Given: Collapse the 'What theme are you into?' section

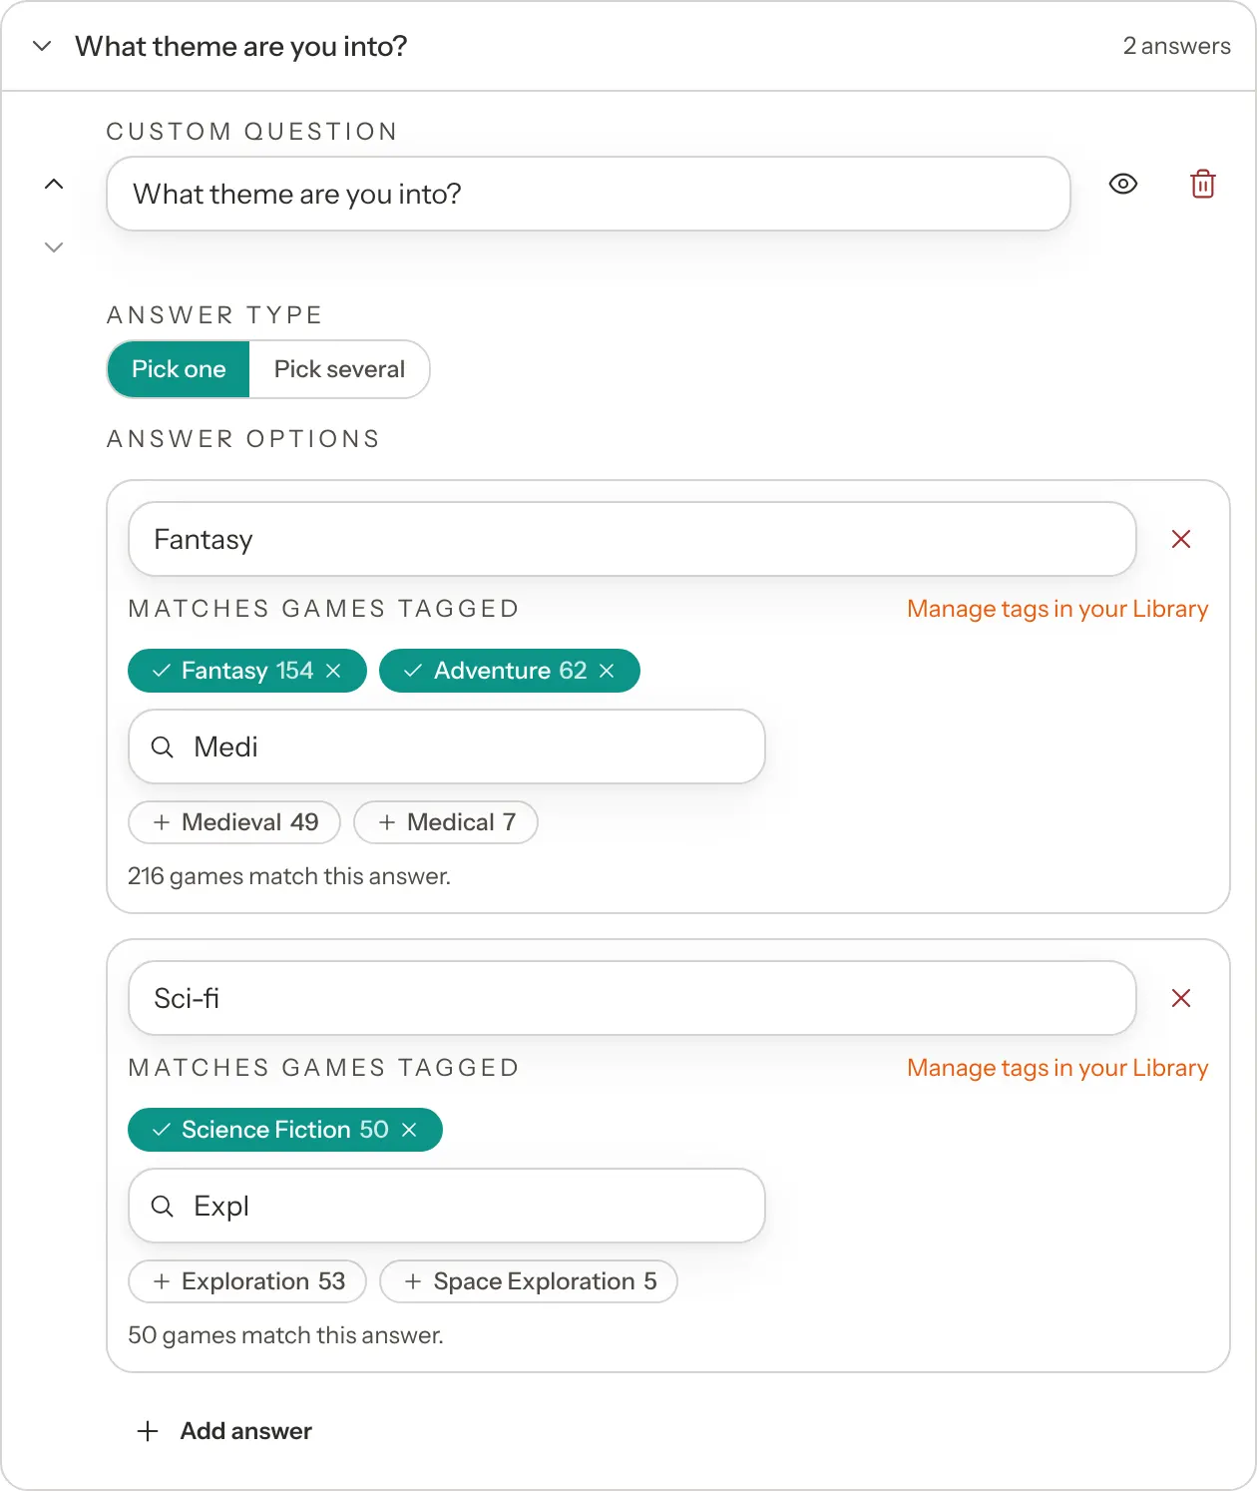Looking at the screenshot, I should [42, 46].
